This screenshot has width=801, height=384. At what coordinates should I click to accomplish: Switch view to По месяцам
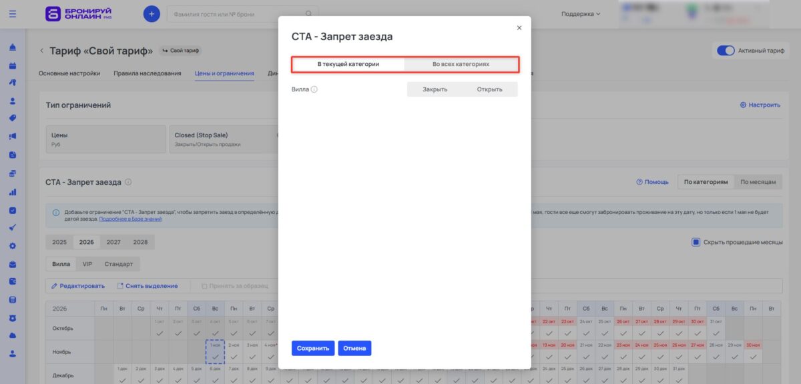click(758, 182)
